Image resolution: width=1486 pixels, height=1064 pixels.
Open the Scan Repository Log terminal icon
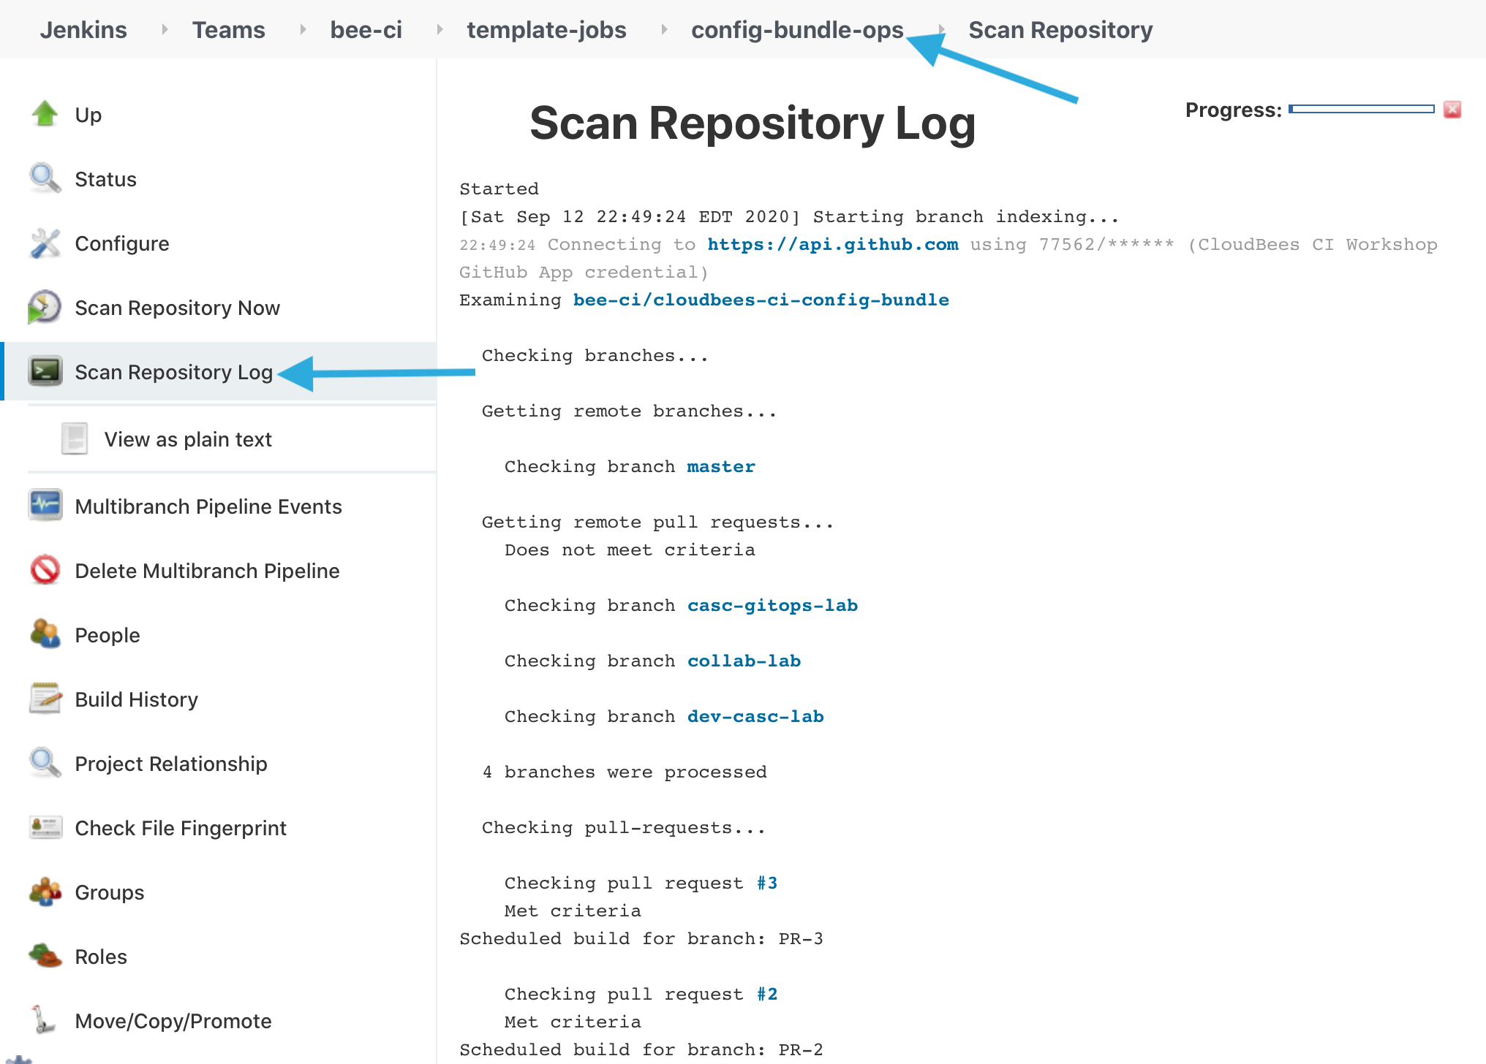click(45, 371)
